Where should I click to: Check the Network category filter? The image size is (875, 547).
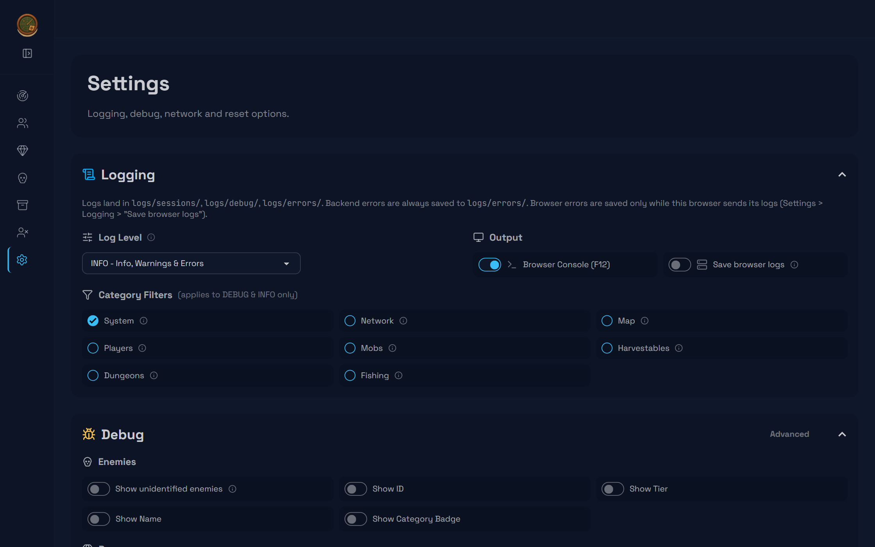tap(350, 321)
